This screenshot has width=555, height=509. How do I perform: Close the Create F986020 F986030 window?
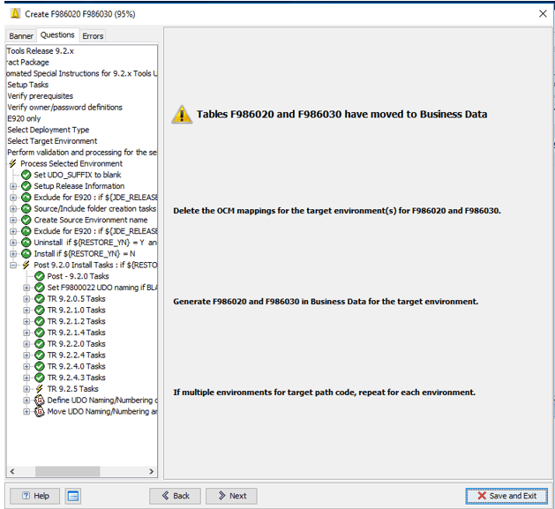(x=543, y=14)
